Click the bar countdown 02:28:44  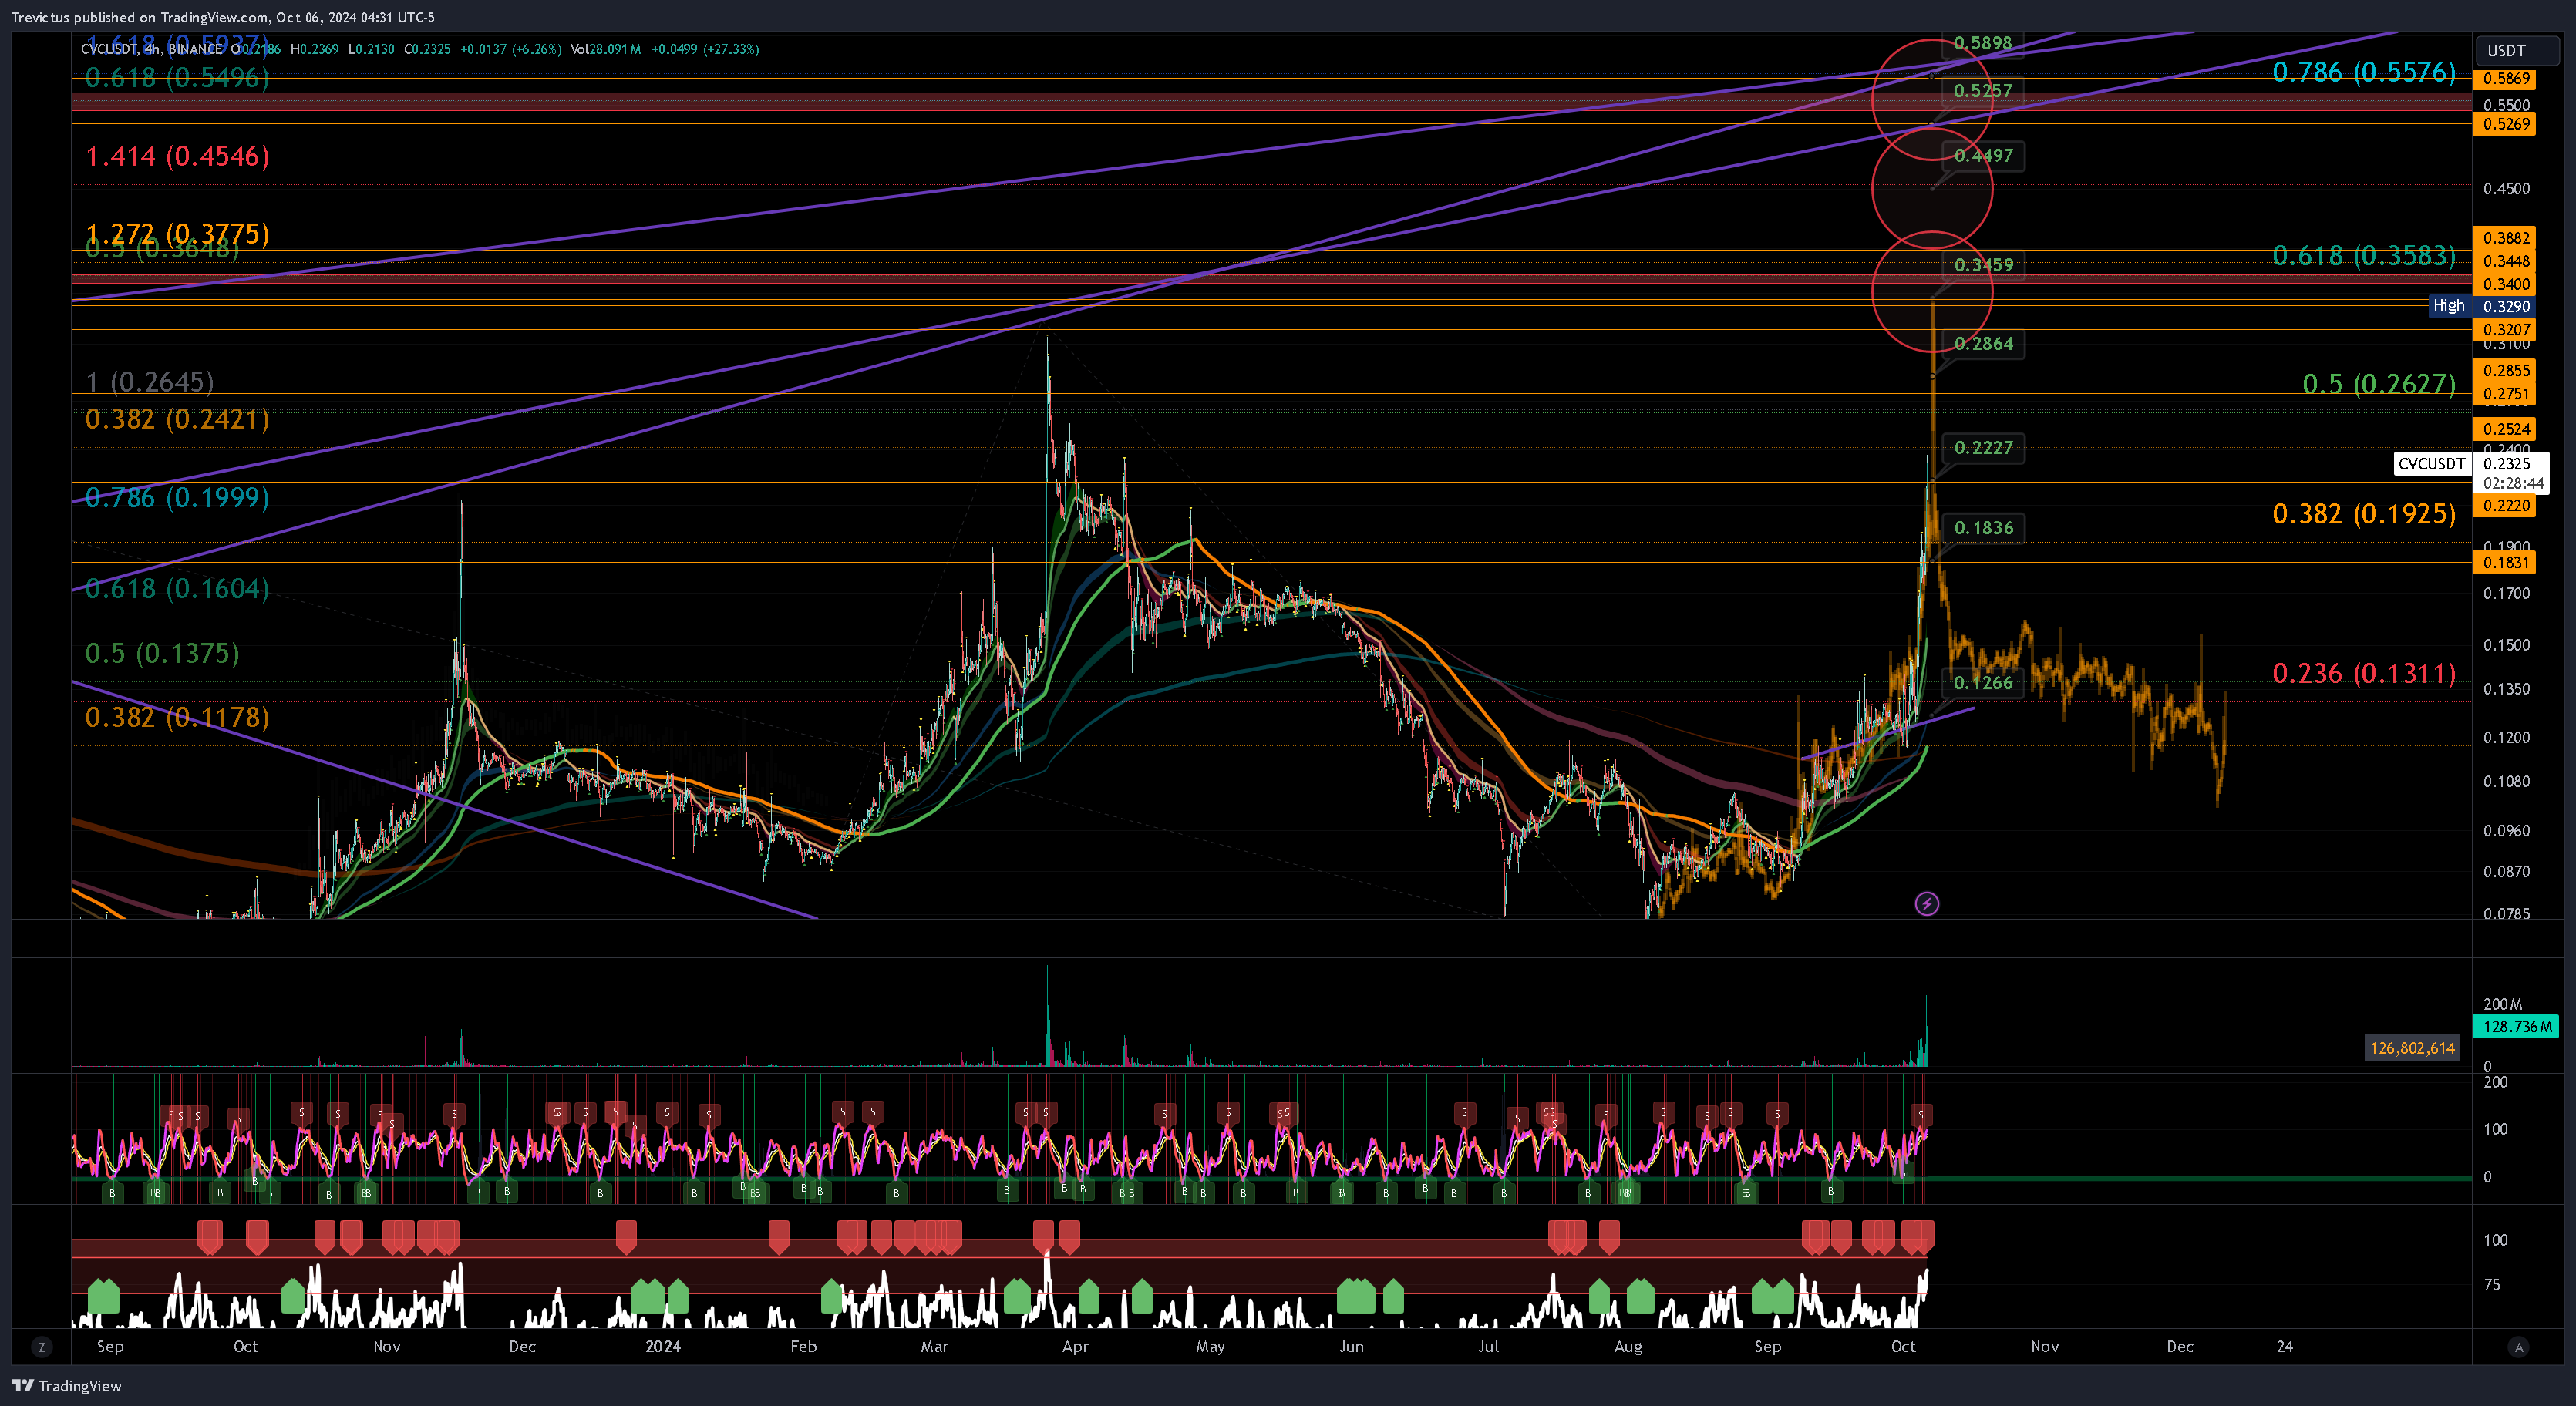(2513, 483)
